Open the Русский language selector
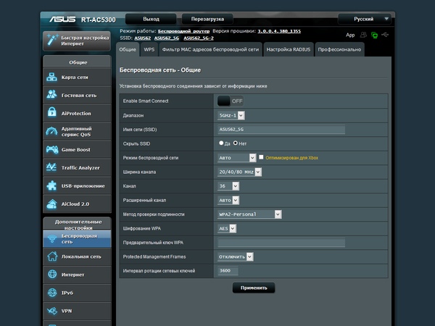Screen dimensions: 435x326 365,18
